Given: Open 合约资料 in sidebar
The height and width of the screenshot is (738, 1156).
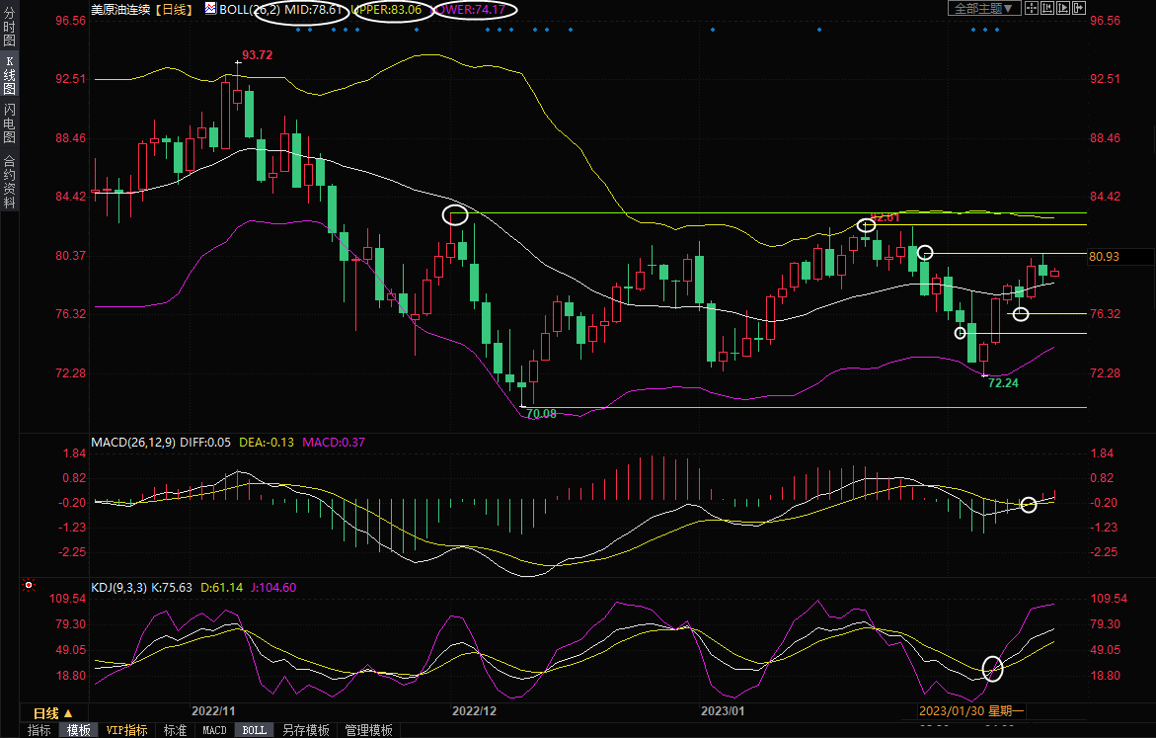Looking at the screenshot, I should tap(9, 182).
